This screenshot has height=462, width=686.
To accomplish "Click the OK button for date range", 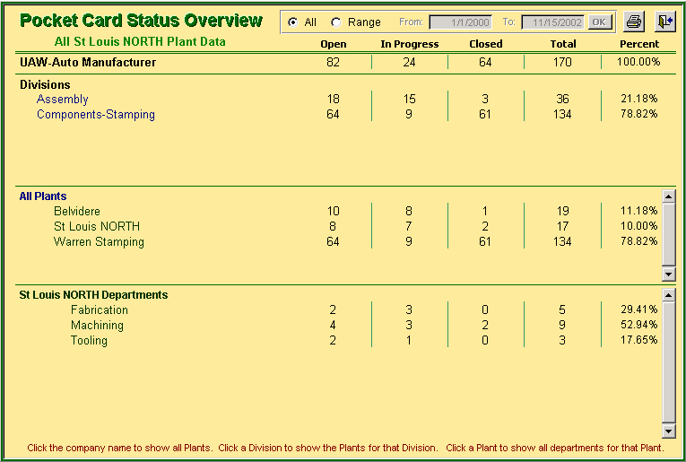I will click(599, 22).
